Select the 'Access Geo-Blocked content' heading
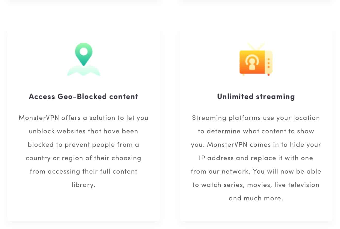 click(83, 96)
